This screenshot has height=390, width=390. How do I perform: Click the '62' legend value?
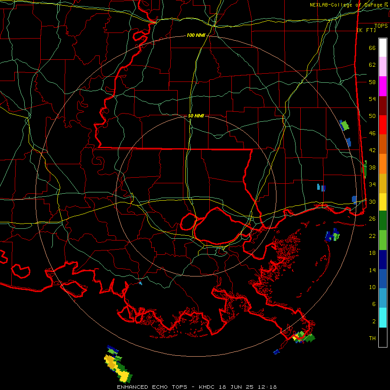372,65
